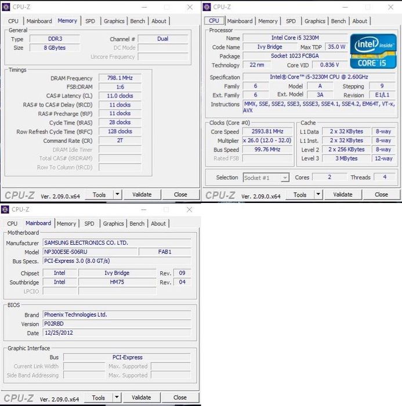Click Row Refresh value 128 clocks
The width and height of the screenshot is (402, 406).
(120, 132)
